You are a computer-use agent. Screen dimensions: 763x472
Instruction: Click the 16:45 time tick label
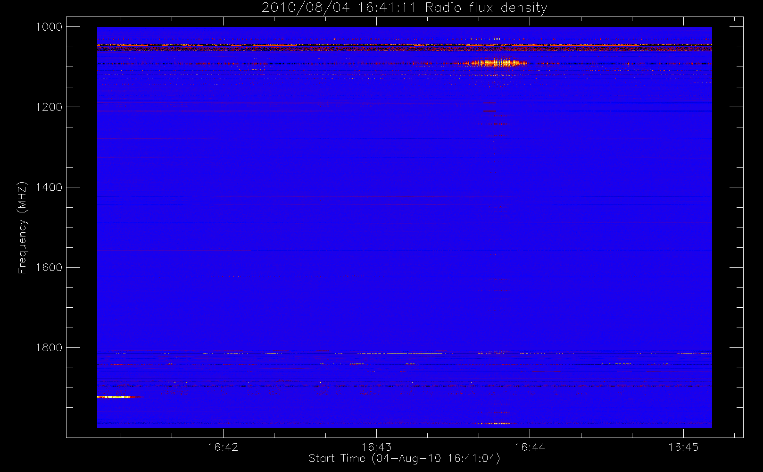[x=683, y=447]
